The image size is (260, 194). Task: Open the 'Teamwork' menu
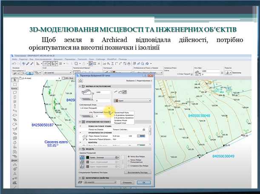(x=82, y=59)
